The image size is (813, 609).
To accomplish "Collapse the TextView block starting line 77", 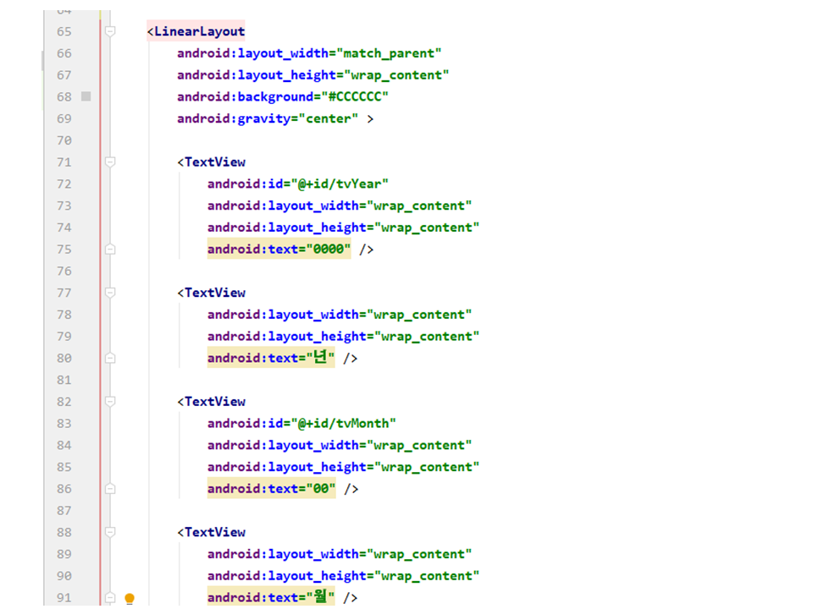I will pyautogui.click(x=109, y=293).
